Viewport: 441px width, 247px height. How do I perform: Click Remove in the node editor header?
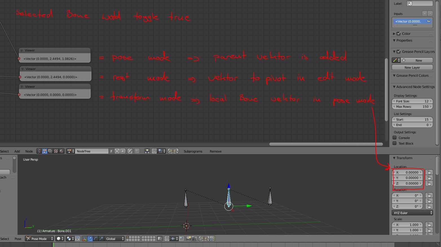coord(215,151)
